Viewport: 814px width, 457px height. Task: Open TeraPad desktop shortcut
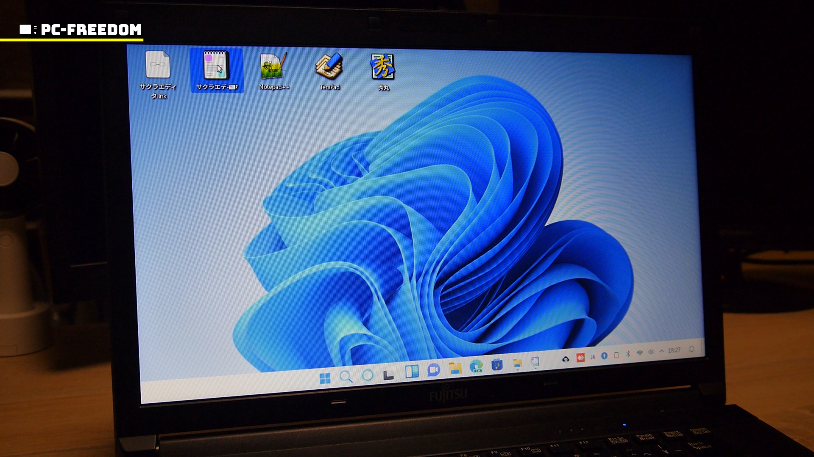[x=329, y=67]
